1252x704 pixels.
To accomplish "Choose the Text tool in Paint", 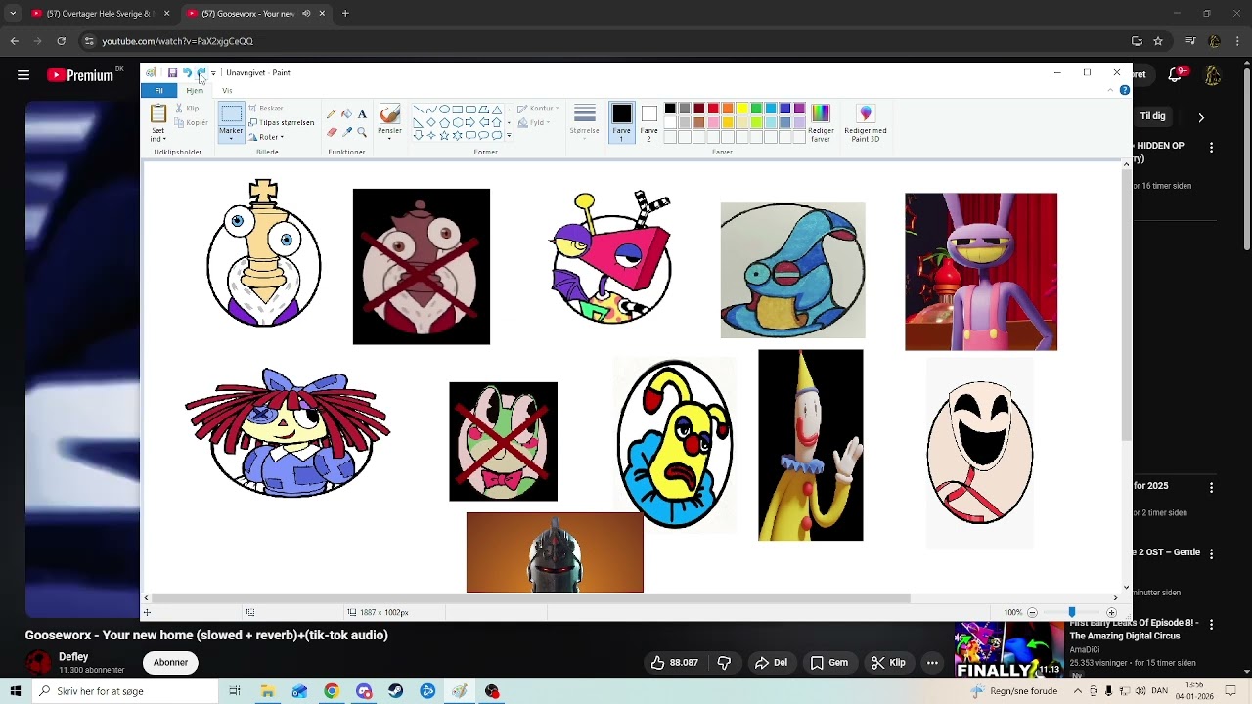I will (362, 114).
